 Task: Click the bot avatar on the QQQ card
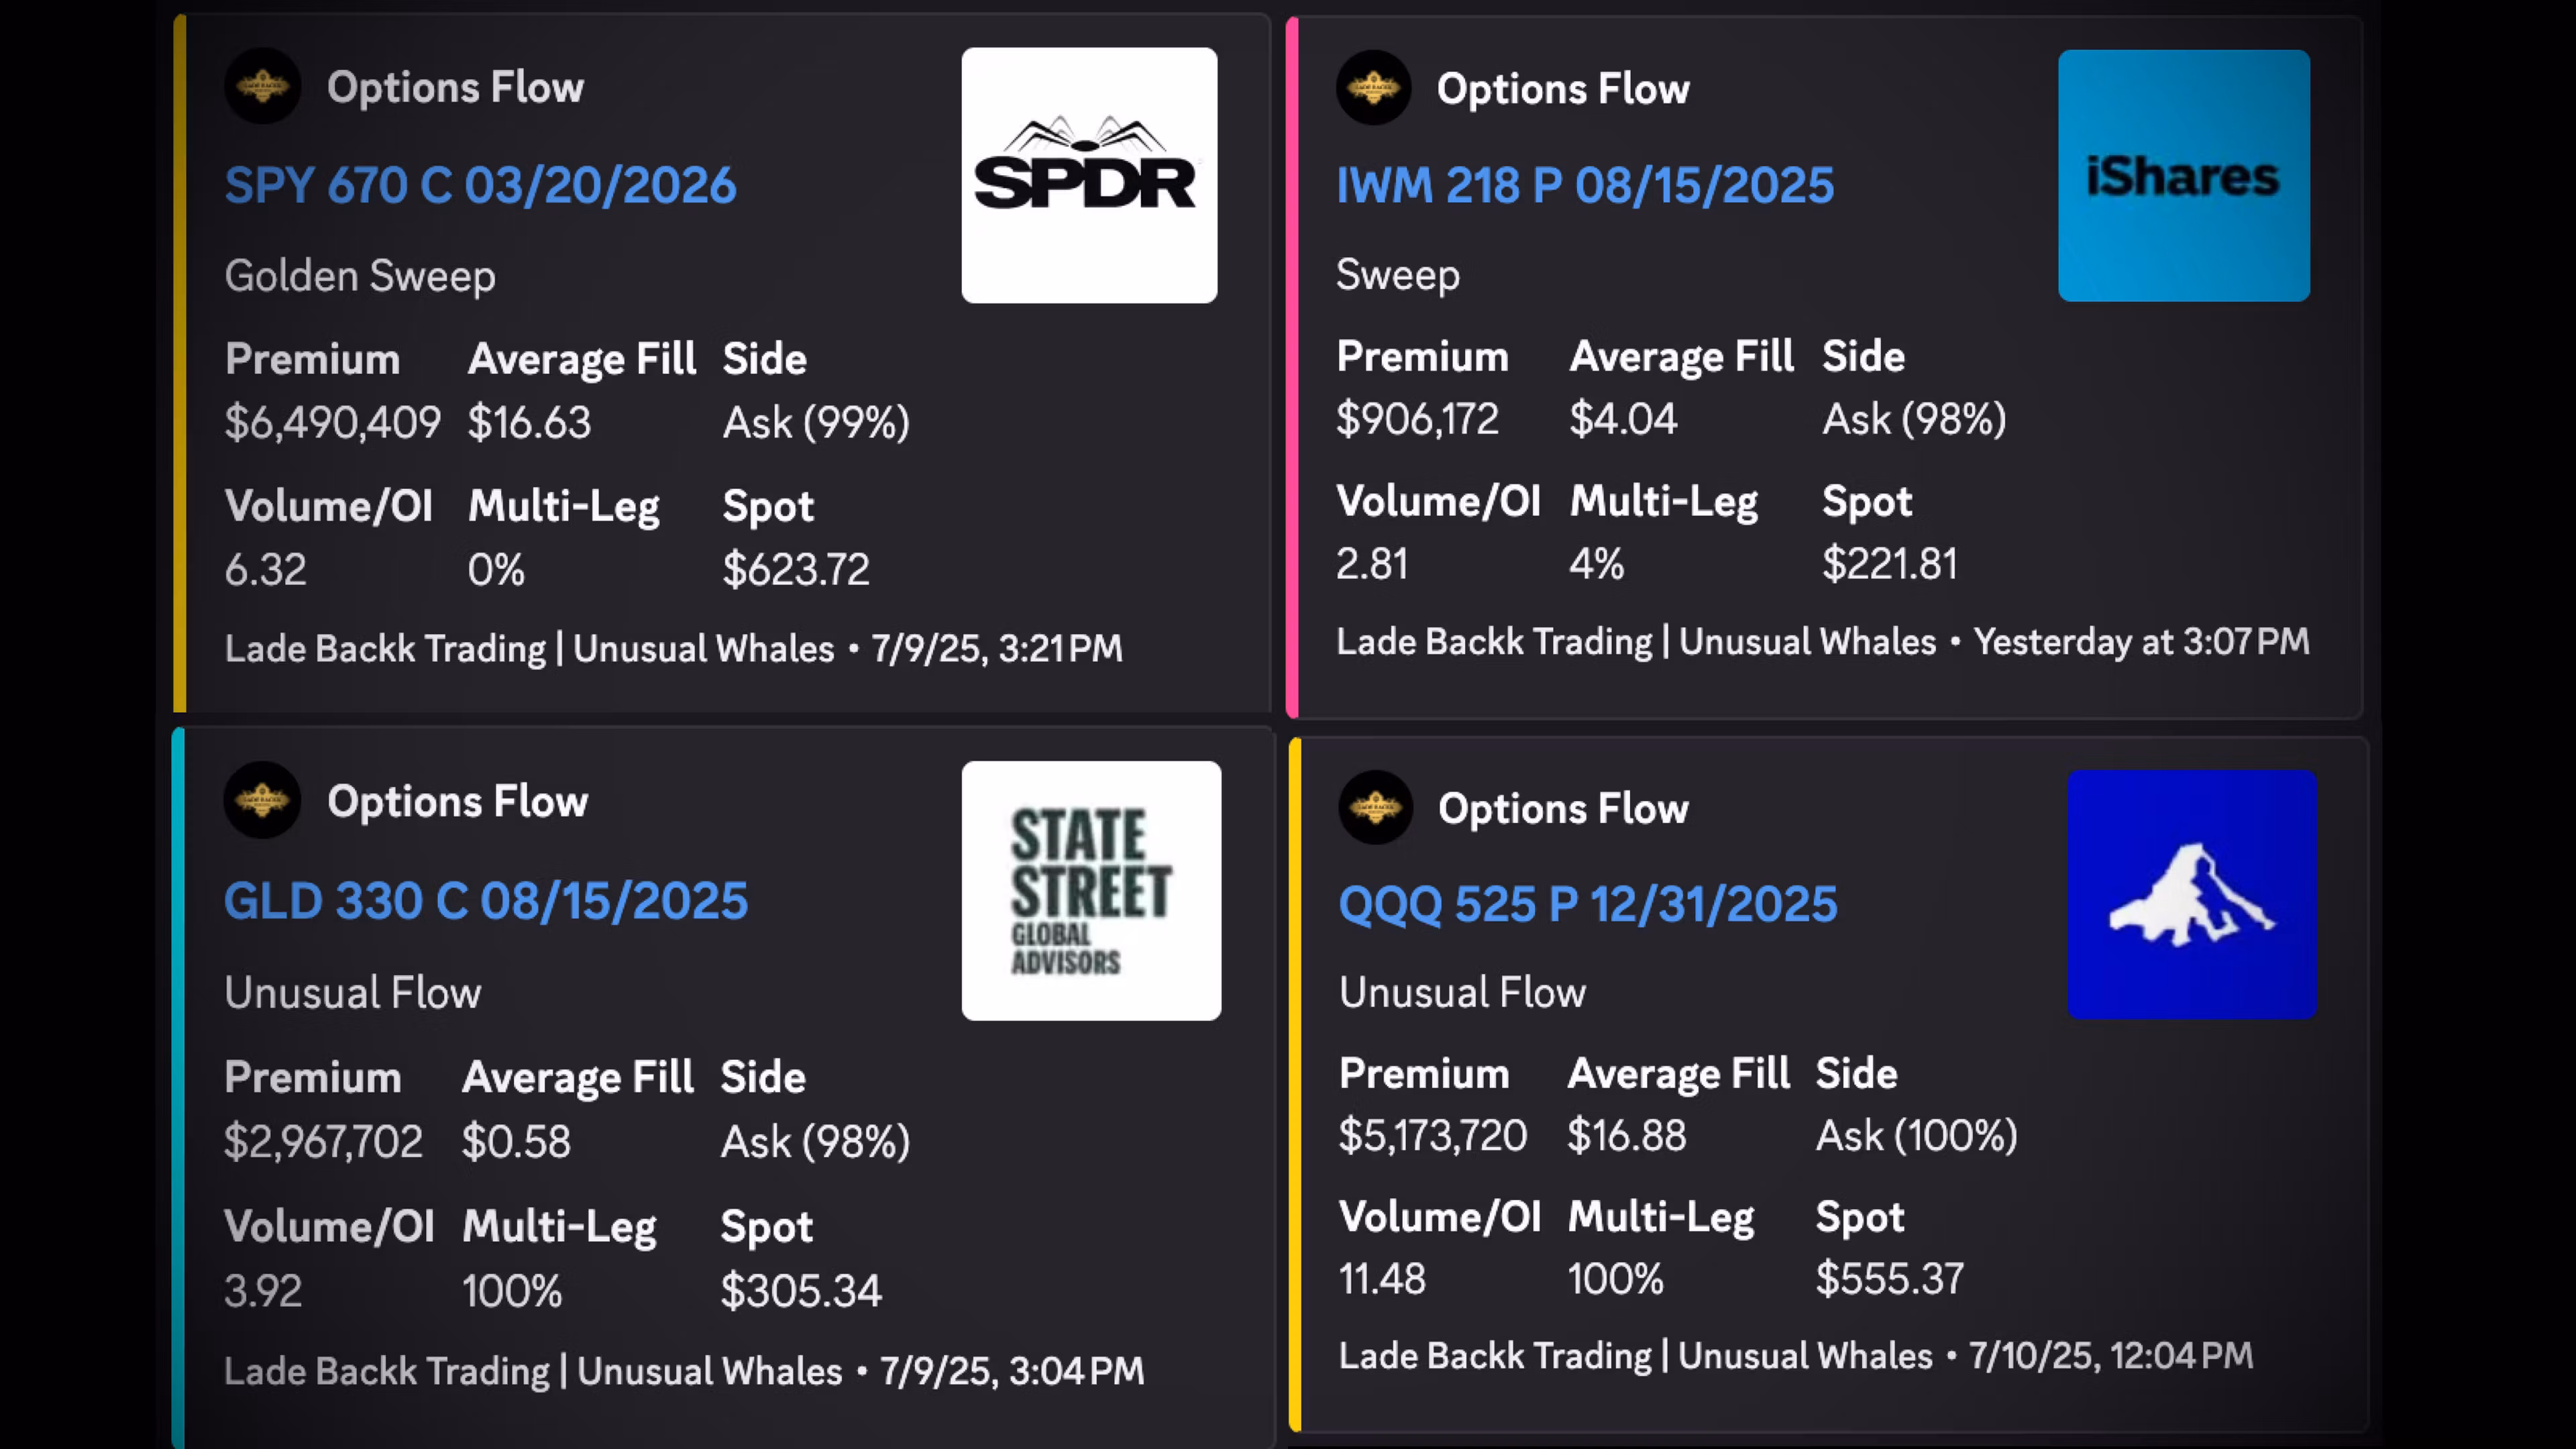pos(1375,808)
